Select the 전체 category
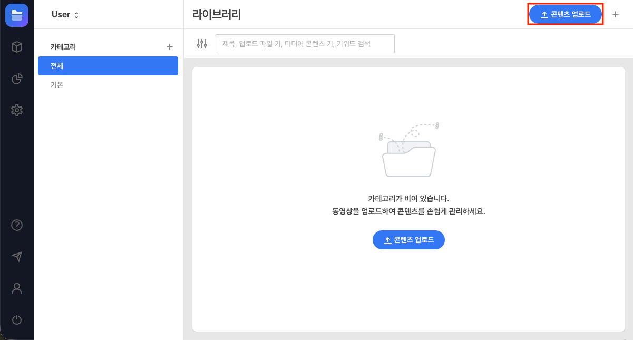This screenshot has height=340, width=633. (x=108, y=66)
